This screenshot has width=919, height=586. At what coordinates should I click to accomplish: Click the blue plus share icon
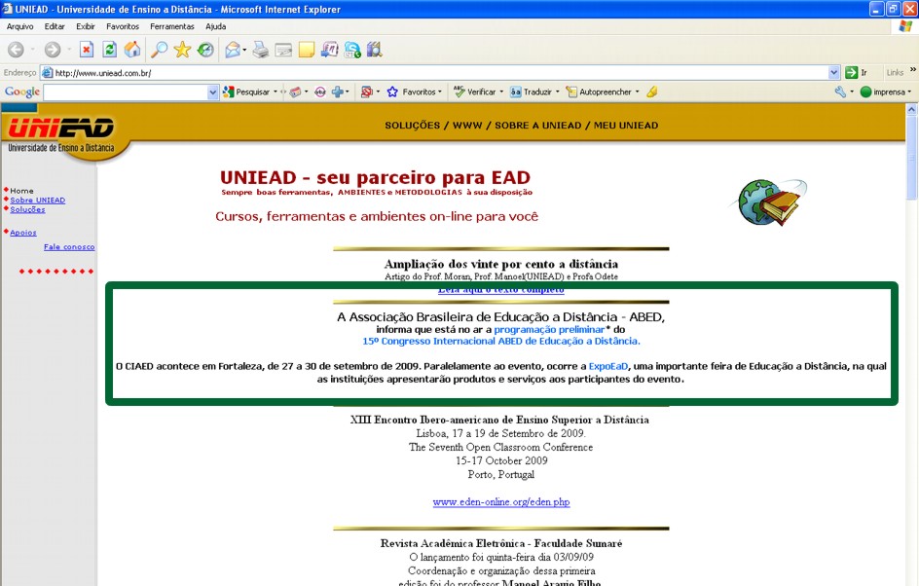coord(338,92)
